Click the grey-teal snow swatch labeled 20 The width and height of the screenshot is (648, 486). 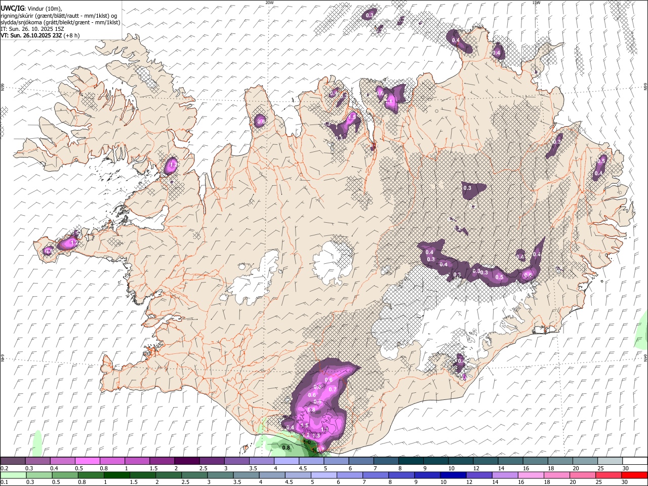coord(585,461)
